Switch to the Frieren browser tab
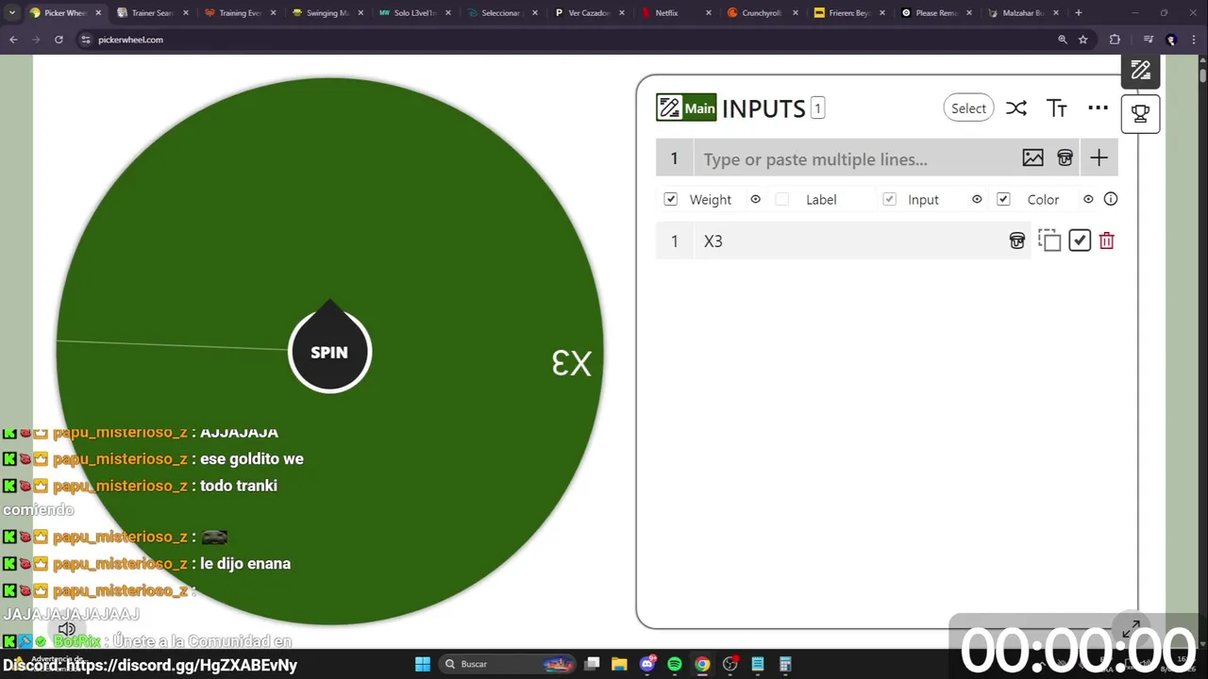This screenshot has height=679, width=1208. point(849,13)
